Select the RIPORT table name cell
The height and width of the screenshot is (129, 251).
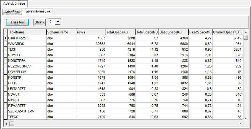(x=27, y=100)
